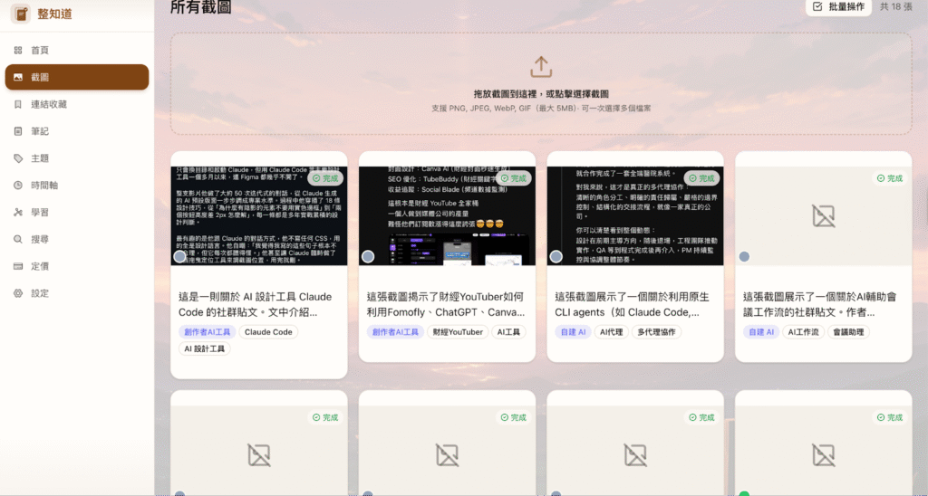Viewport: 928px width, 496px height.
Task: Toggle selection circle on Claude Code card
Action: (x=180, y=256)
